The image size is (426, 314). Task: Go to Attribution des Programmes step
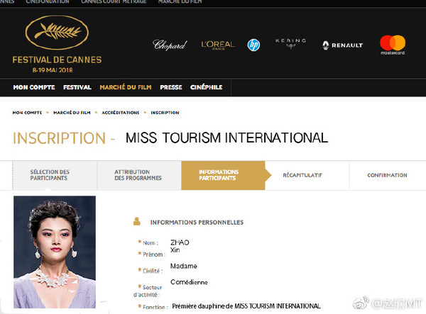point(138,175)
